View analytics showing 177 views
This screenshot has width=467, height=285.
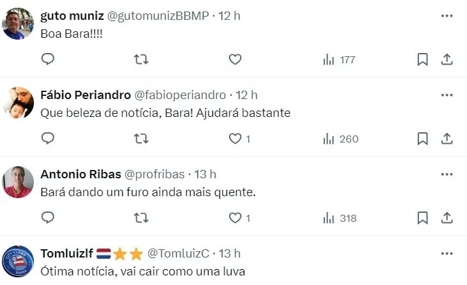coord(339,59)
